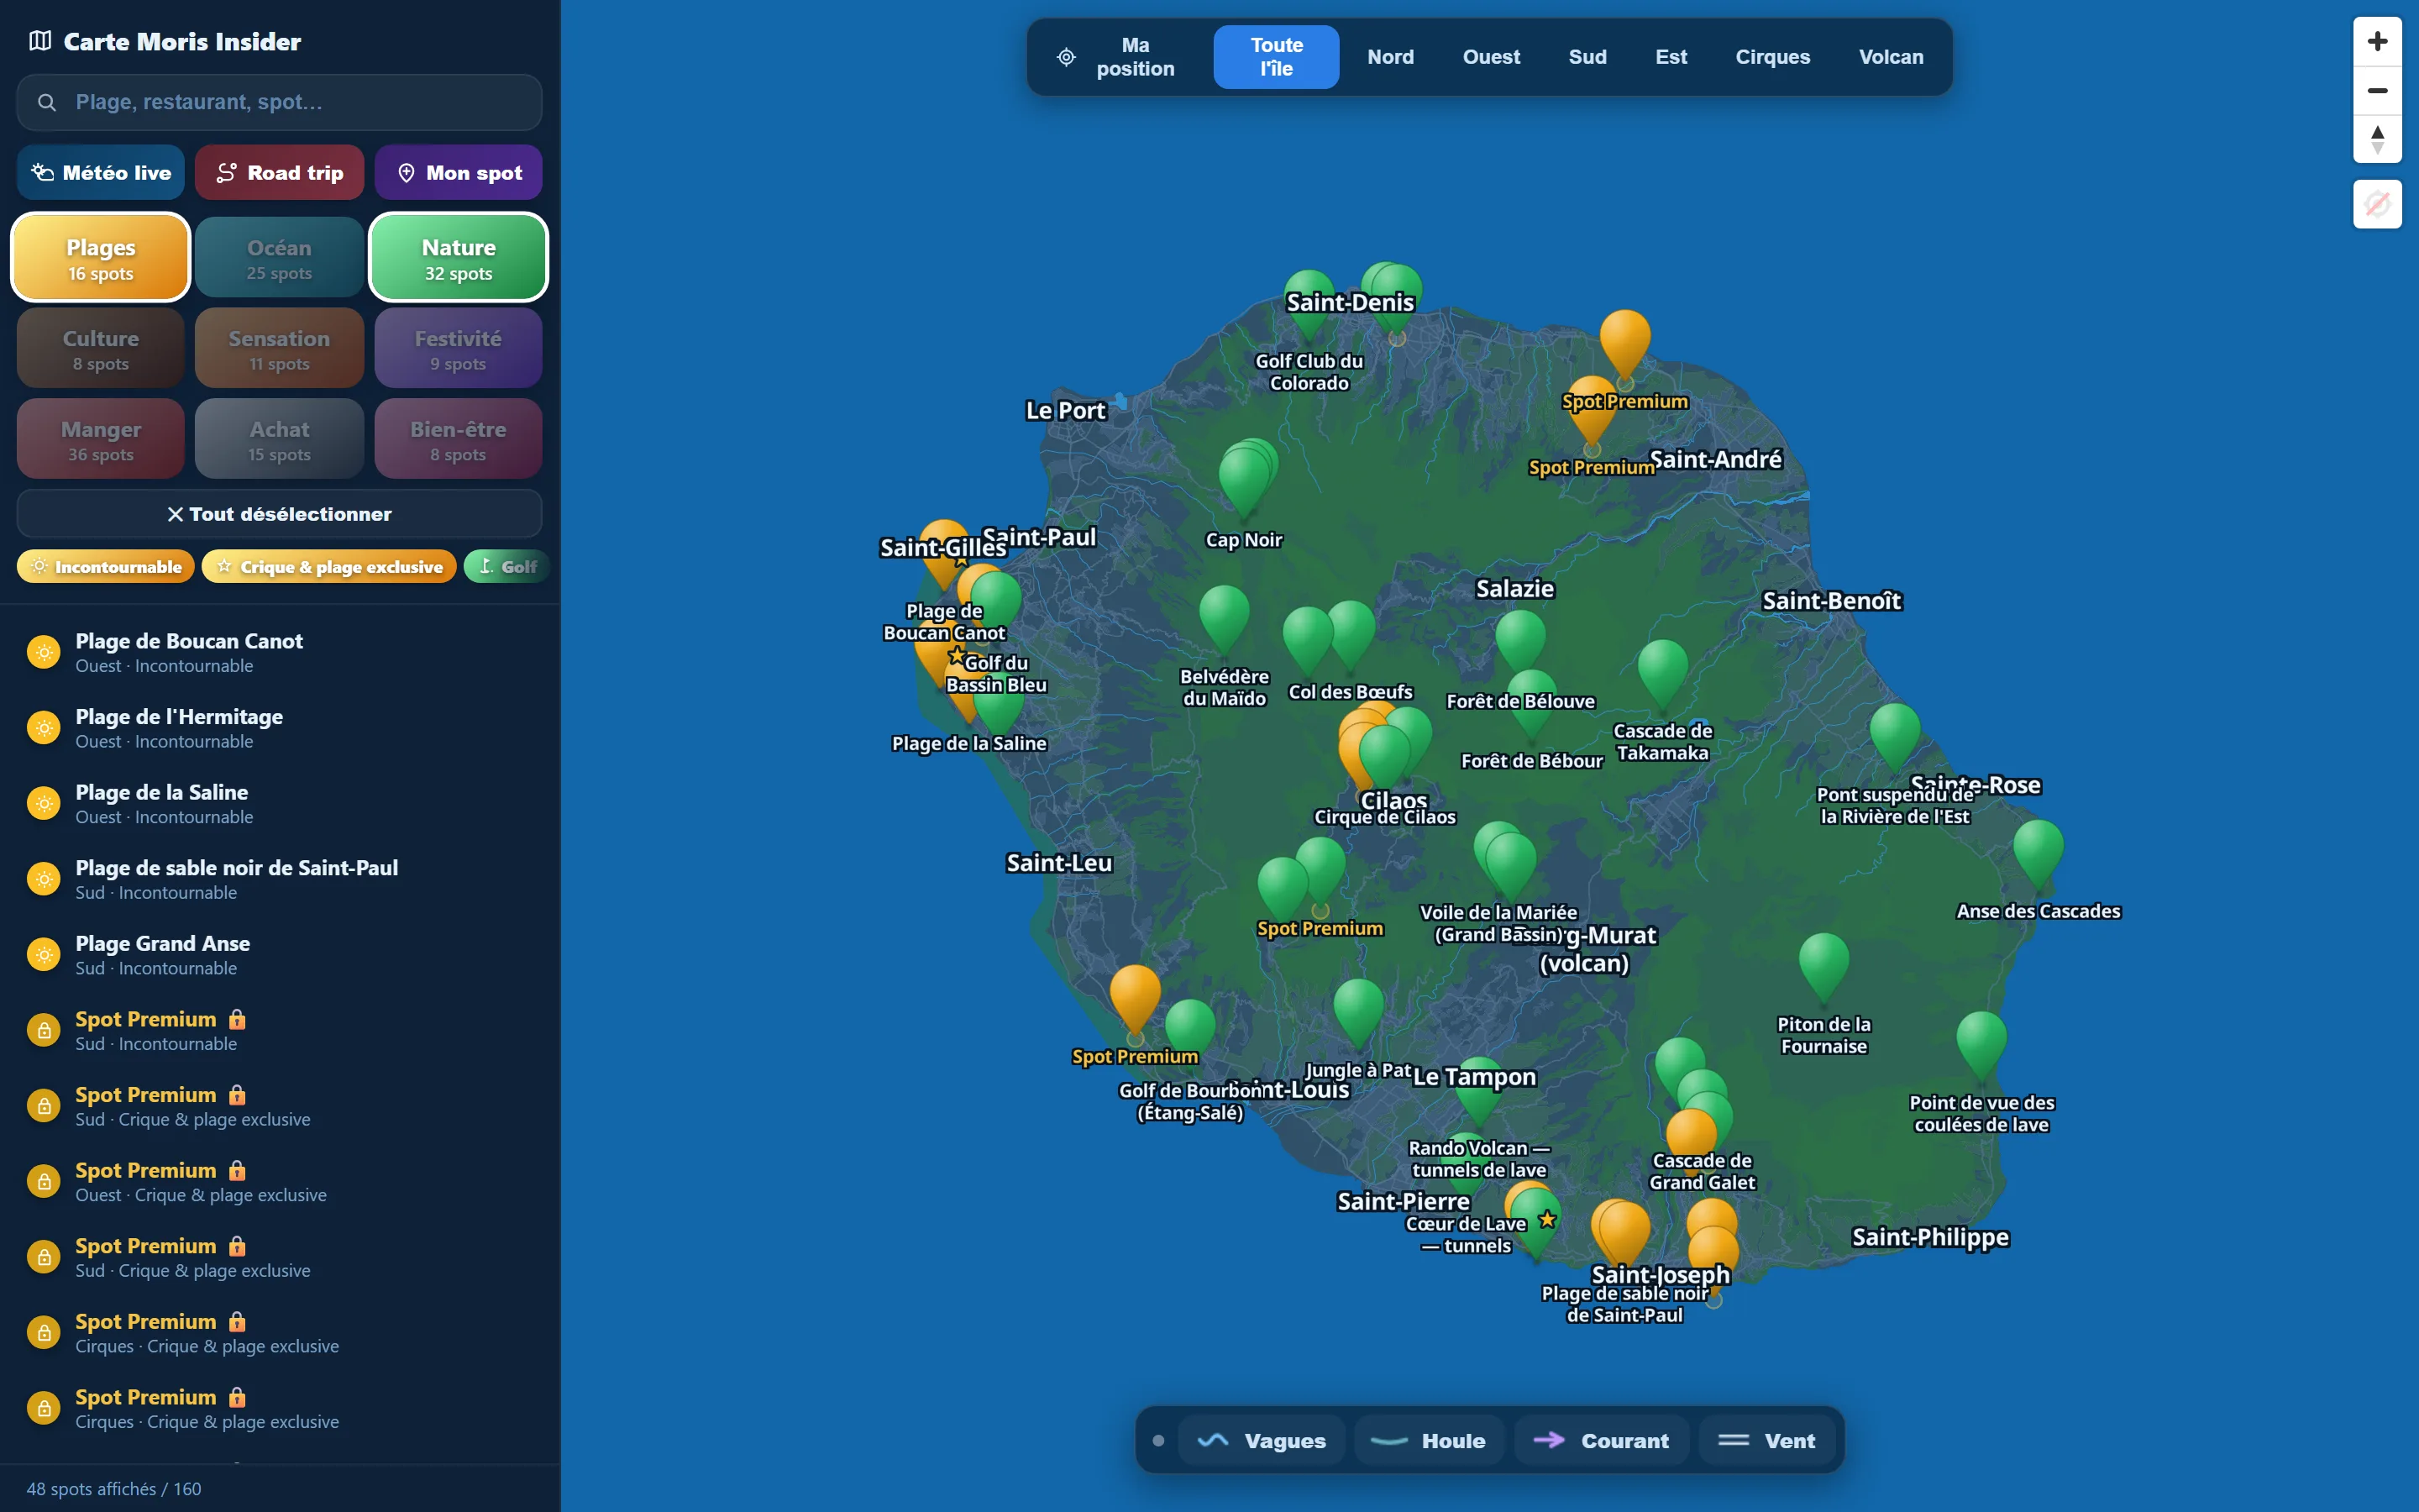Switch to the Cirques region tab
Image resolution: width=2419 pixels, height=1512 pixels.
[1772, 57]
